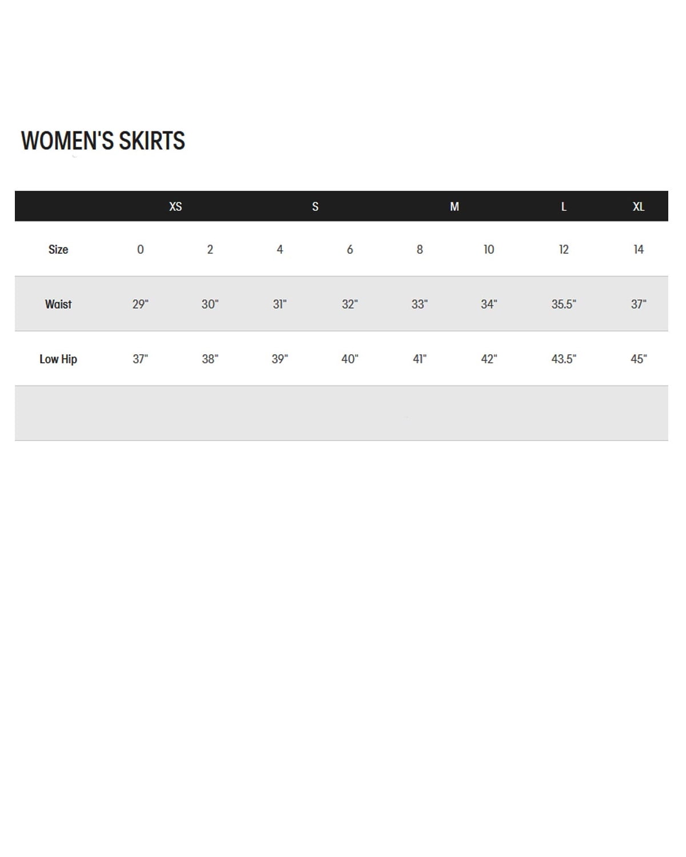Click the empty gray bottom row
Screen dimensions: 686x857
(341, 413)
